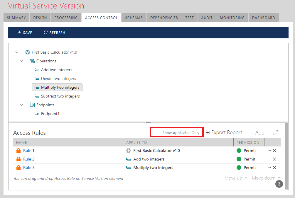Collapse the Operations tree node
This screenshot has width=295, height=198.
(21, 61)
